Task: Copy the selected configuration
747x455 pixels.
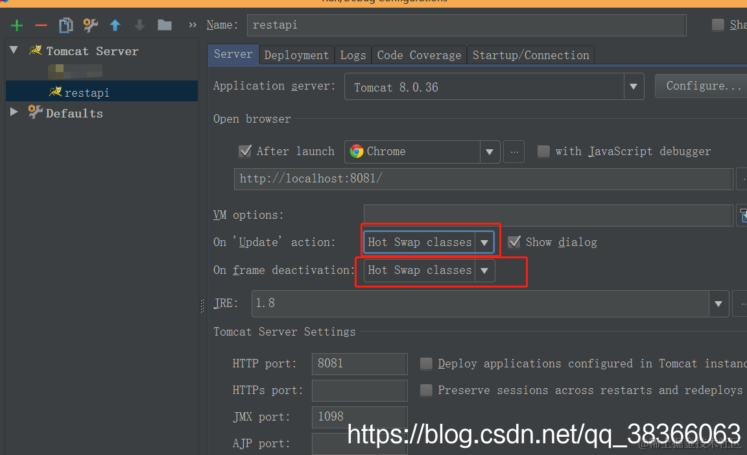Action: [65, 25]
